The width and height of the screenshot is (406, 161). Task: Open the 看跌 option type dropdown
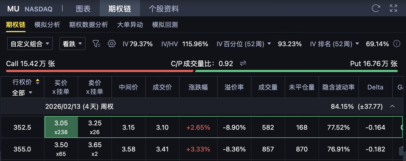coord(72,44)
